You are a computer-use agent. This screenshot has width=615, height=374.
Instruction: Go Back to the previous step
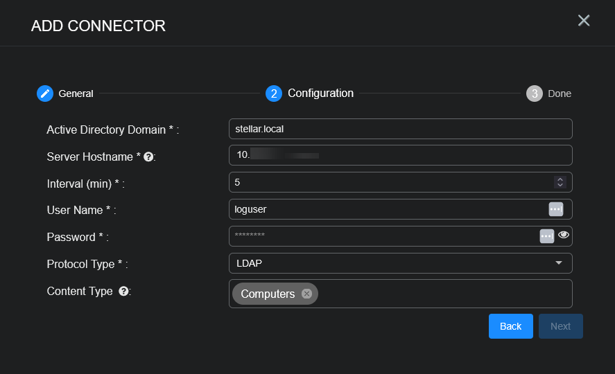[x=510, y=326]
